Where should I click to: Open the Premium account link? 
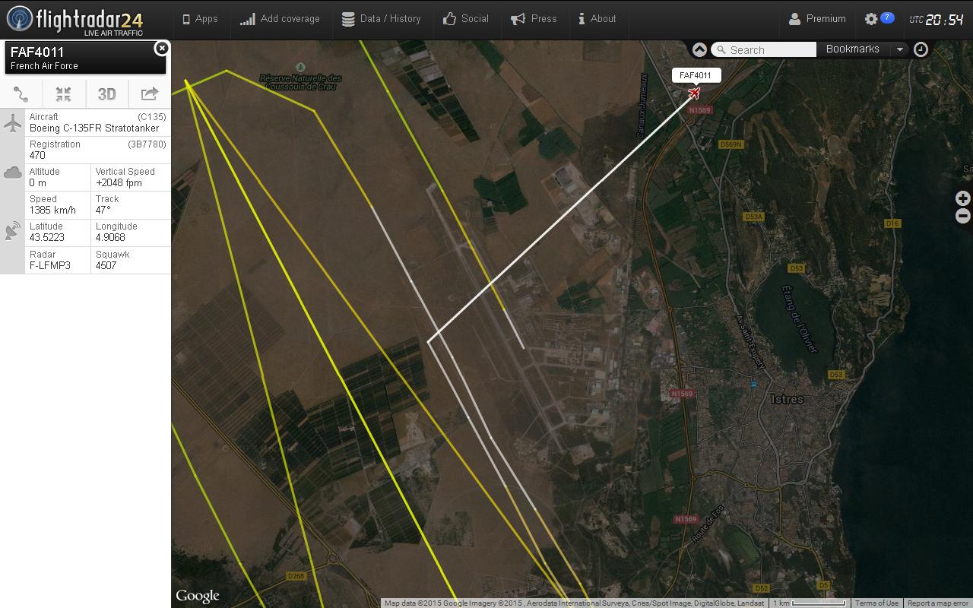point(817,19)
